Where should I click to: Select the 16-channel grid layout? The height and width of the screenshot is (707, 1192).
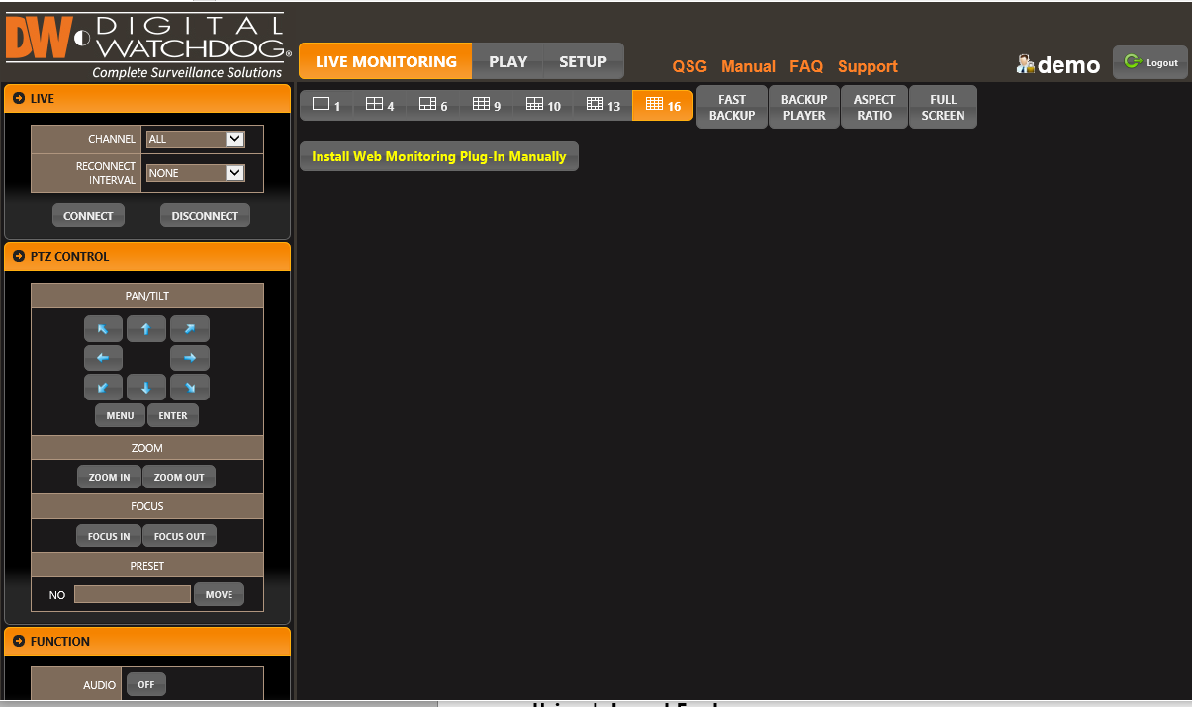[663, 105]
